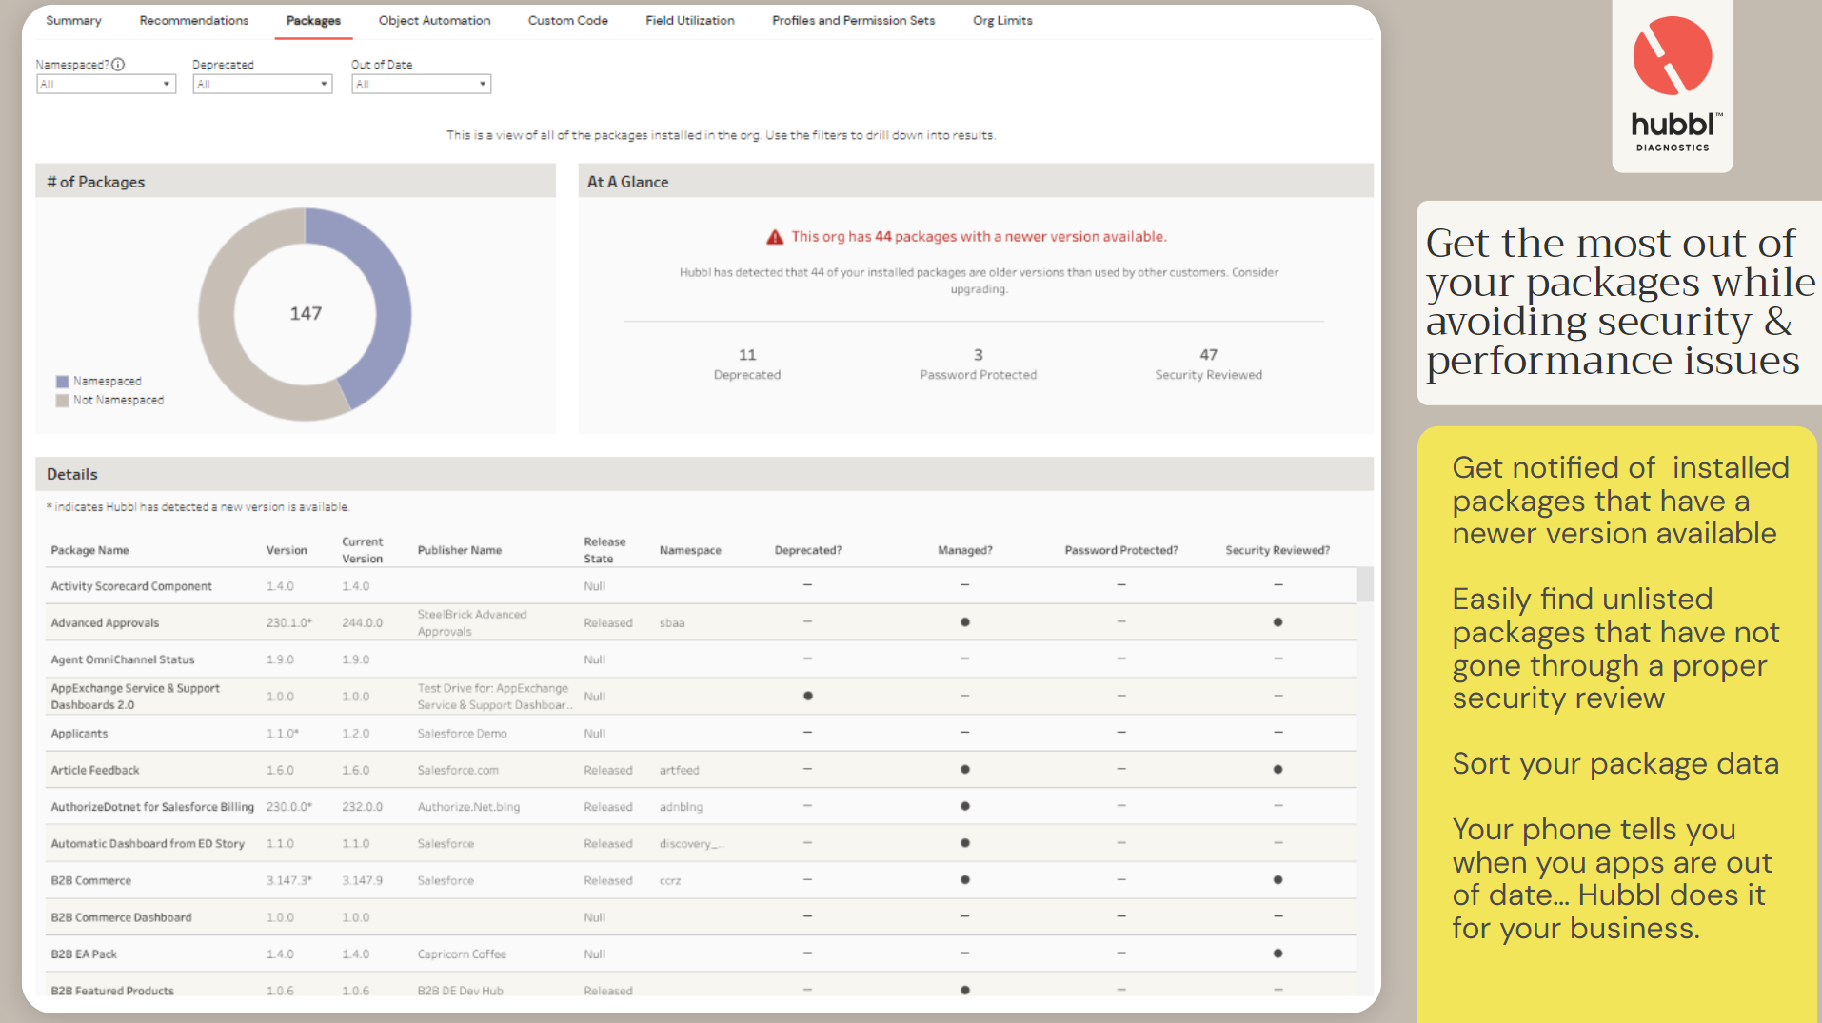Screen dimensions: 1822x1023
Task: Switch to the Summary tab
Action: [73, 20]
